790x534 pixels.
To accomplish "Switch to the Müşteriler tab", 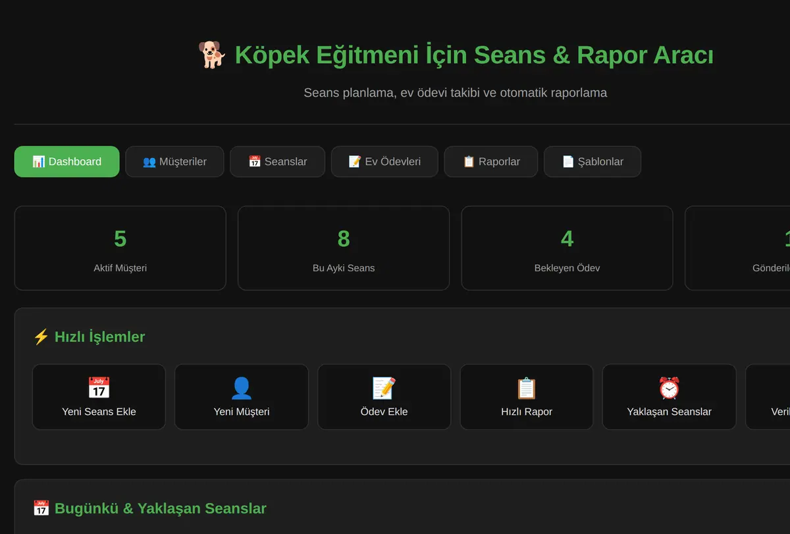I will click(174, 161).
